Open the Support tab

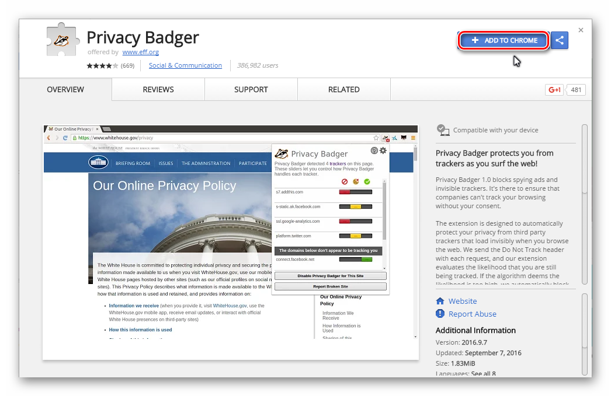pyautogui.click(x=251, y=89)
